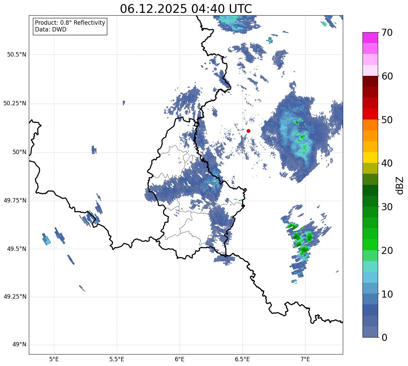The width and height of the screenshot is (408, 366).
Task: Click the title '06.12.2025 04:40 UTC'
Action: [x=186, y=9]
